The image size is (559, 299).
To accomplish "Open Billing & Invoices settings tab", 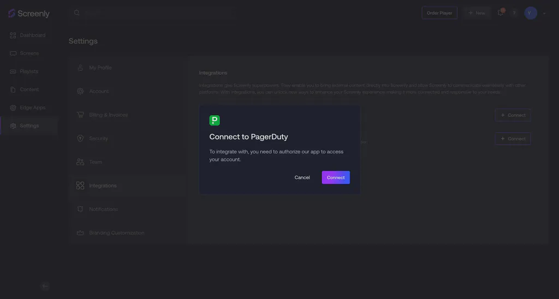I will pos(127,115).
